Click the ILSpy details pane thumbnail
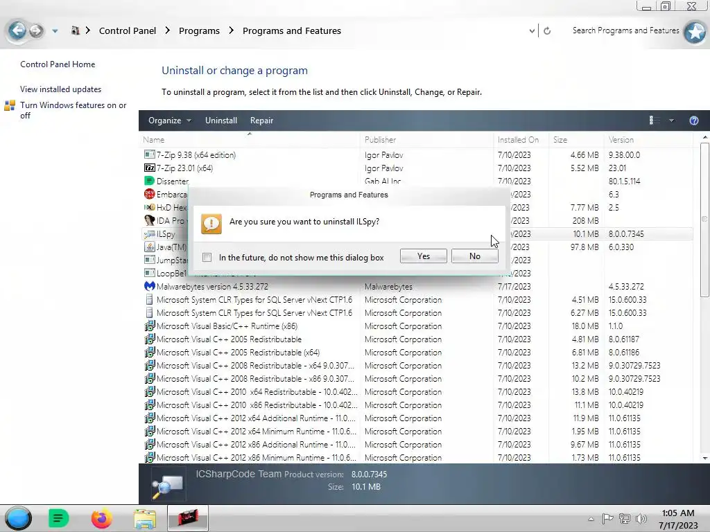 tap(168, 485)
